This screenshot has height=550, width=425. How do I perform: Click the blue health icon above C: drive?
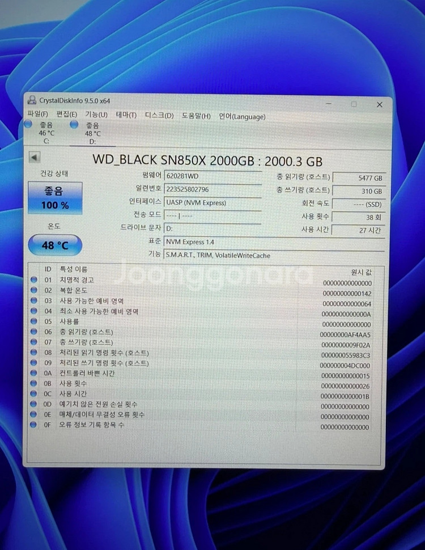[28, 124]
